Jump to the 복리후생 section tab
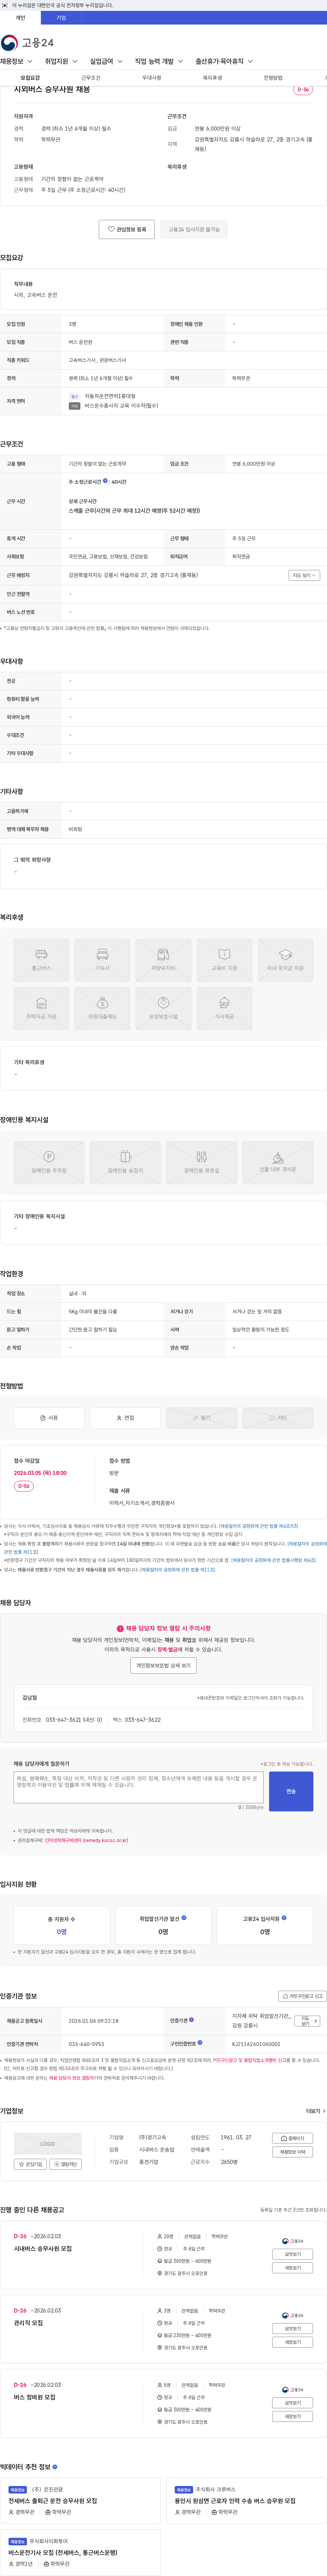 point(212,78)
